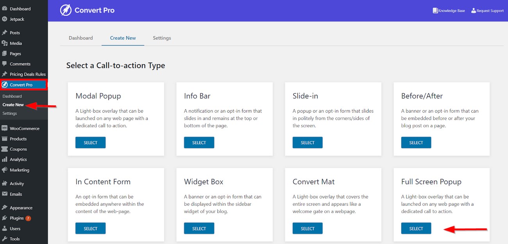Open the Request Support link

point(490,11)
